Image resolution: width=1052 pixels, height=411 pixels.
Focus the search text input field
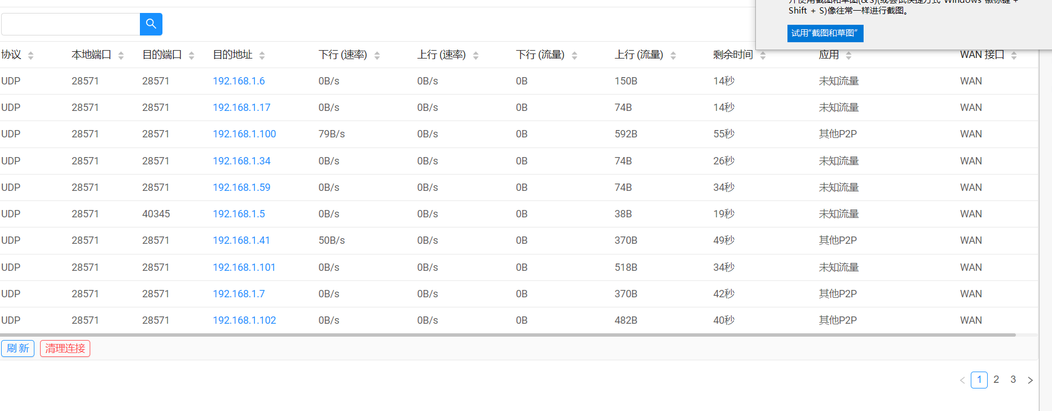[x=71, y=24]
